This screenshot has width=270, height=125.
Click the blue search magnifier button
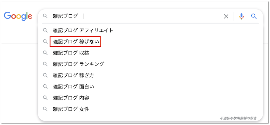point(254,16)
